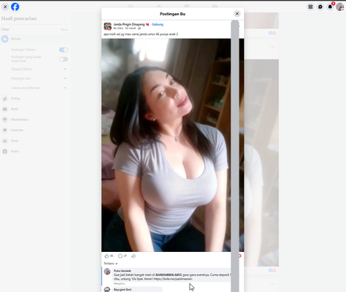Click the 52 menit post timestamp
Screen dimensions: 346x292
click(130, 28)
